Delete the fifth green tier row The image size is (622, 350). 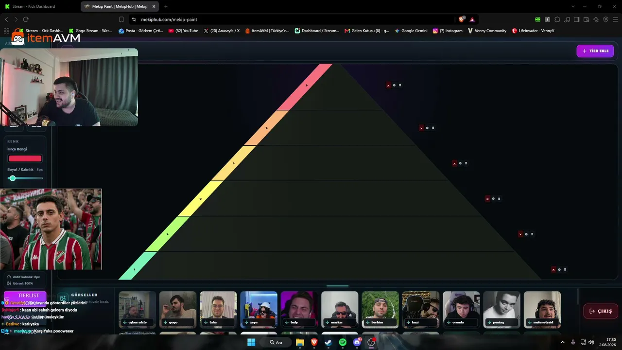(x=520, y=234)
